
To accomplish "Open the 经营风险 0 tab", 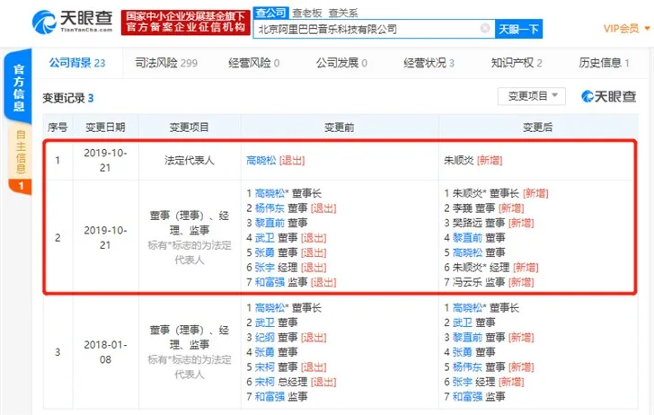I will (253, 63).
